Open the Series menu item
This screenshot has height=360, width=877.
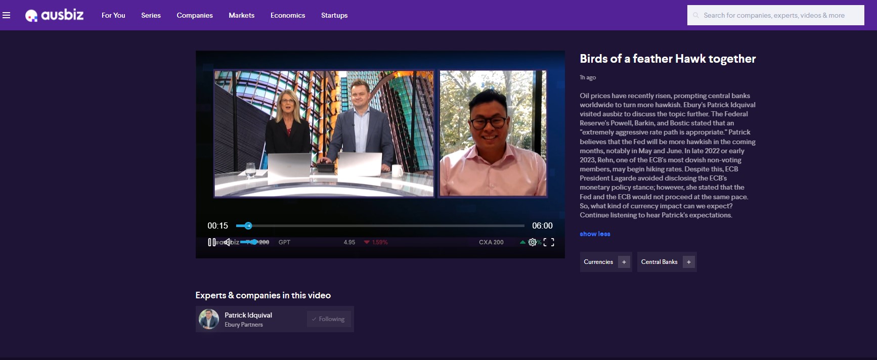[x=151, y=15]
